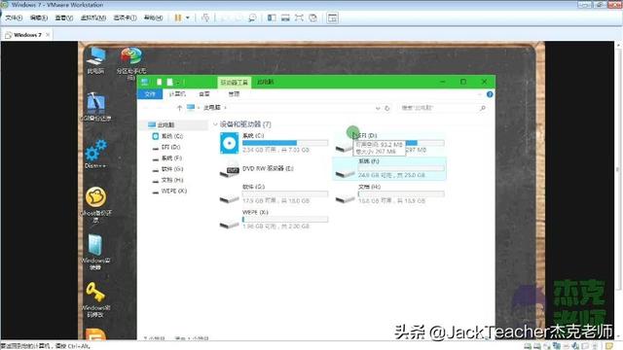Viewport: 623px width, 350px height.
Task: Click VMware send Ctrl+Alt+Del toolbar icon
Action: pyautogui.click(x=205, y=17)
